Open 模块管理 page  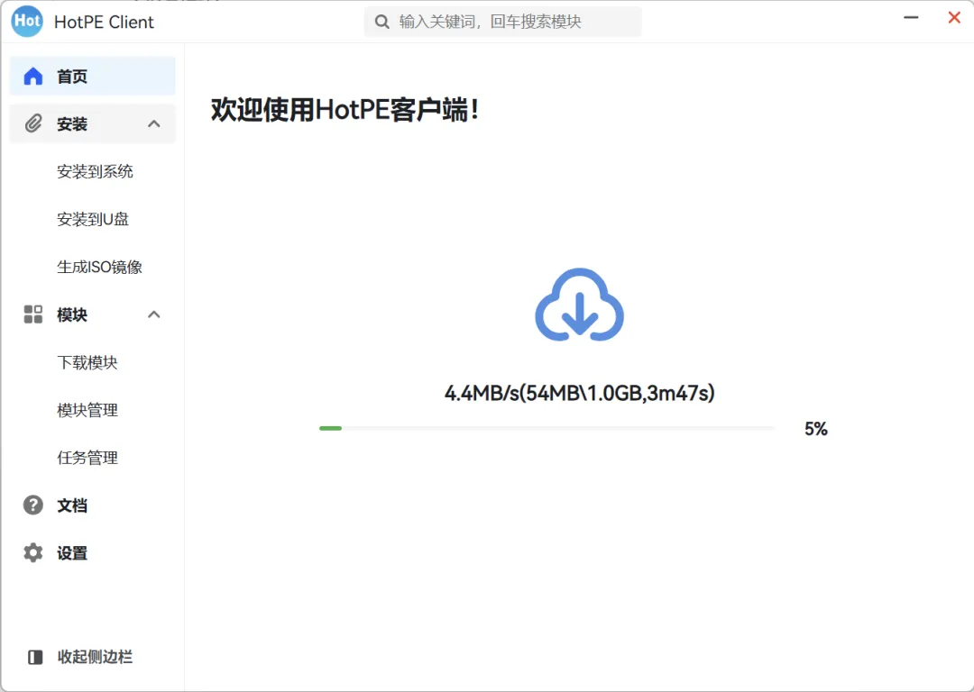click(x=87, y=410)
